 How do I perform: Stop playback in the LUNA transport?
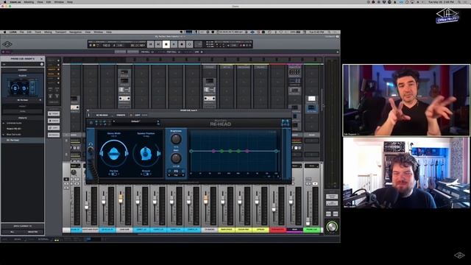tap(166, 44)
